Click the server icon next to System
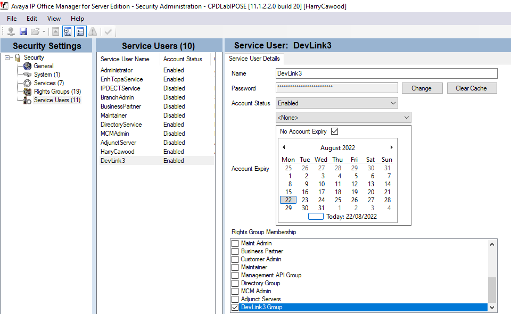The width and height of the screenshot is (511, 314). pos(28,75)
